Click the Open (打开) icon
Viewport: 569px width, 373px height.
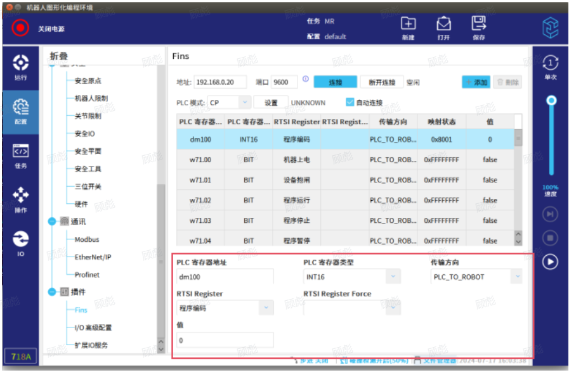coord(443,24)
